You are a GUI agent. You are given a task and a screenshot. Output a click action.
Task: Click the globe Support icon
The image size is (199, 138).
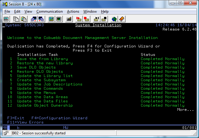pyautogui.click(x=114, y=19)
